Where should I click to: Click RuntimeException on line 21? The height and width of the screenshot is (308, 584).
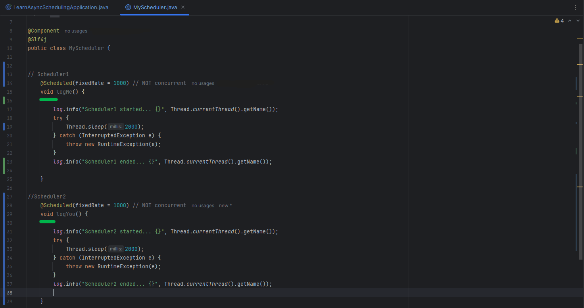click(123, 144)
